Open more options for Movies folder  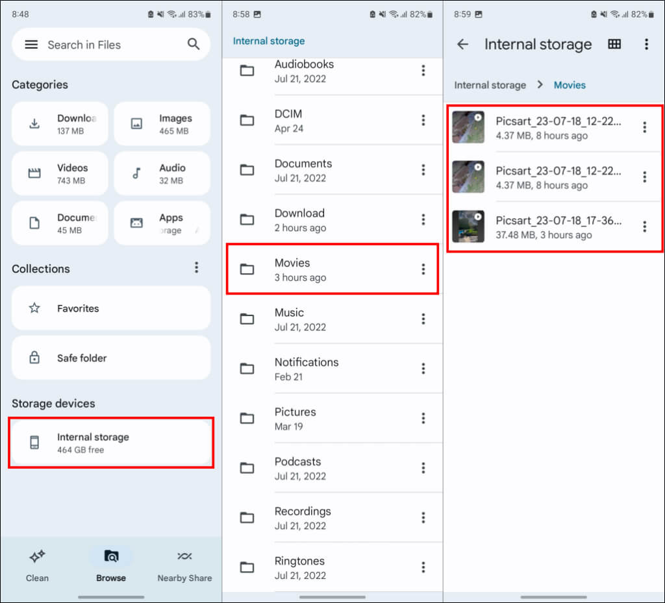423,269
